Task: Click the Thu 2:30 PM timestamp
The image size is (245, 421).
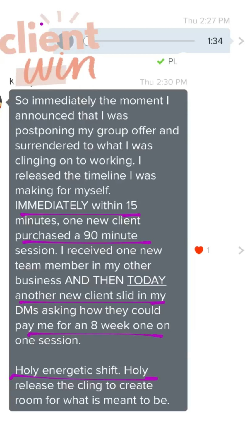Action: [x=163, y=82]
